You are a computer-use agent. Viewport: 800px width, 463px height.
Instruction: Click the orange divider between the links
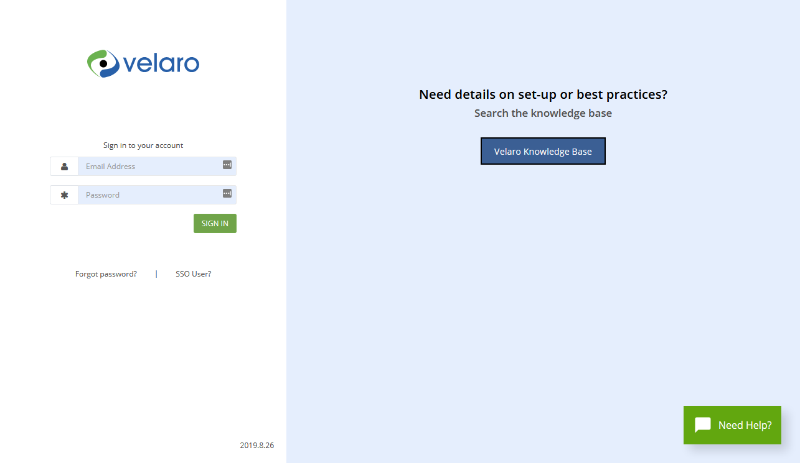pos(156,274)
